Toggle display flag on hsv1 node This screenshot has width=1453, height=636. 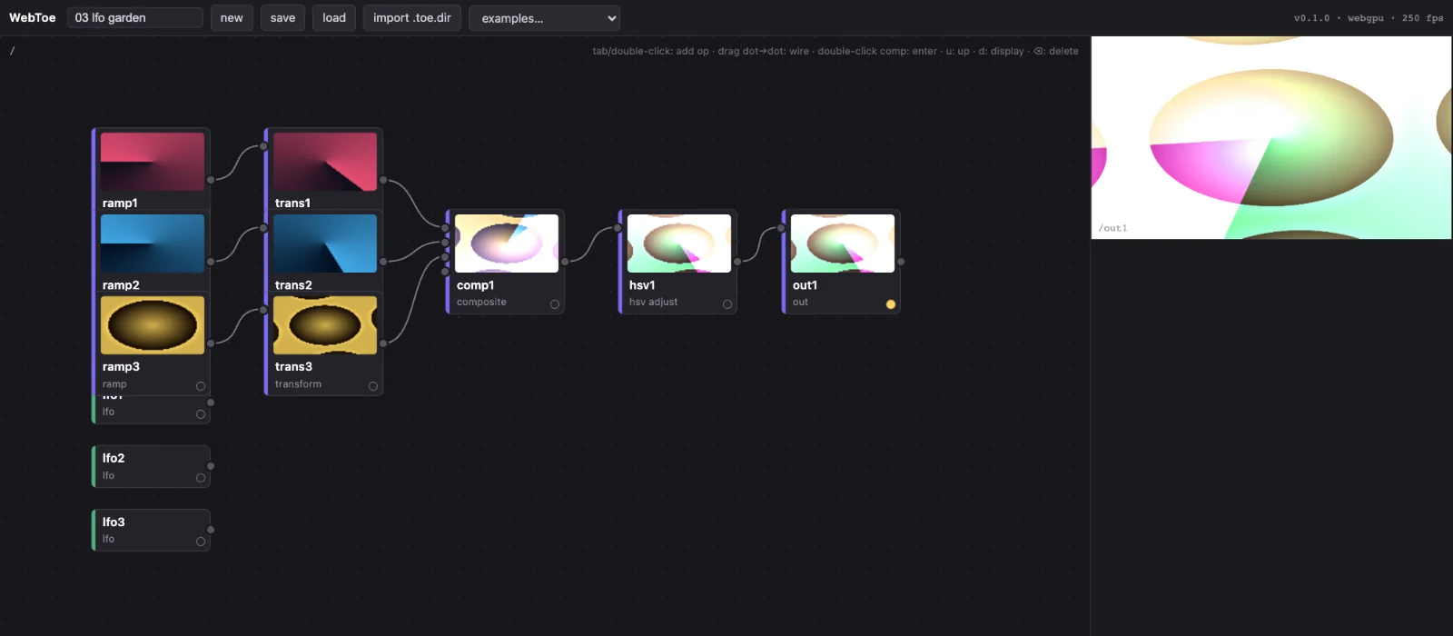click(727, 304)
